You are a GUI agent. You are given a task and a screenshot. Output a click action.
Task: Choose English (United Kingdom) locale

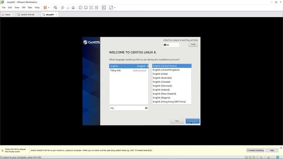point(172,70)
